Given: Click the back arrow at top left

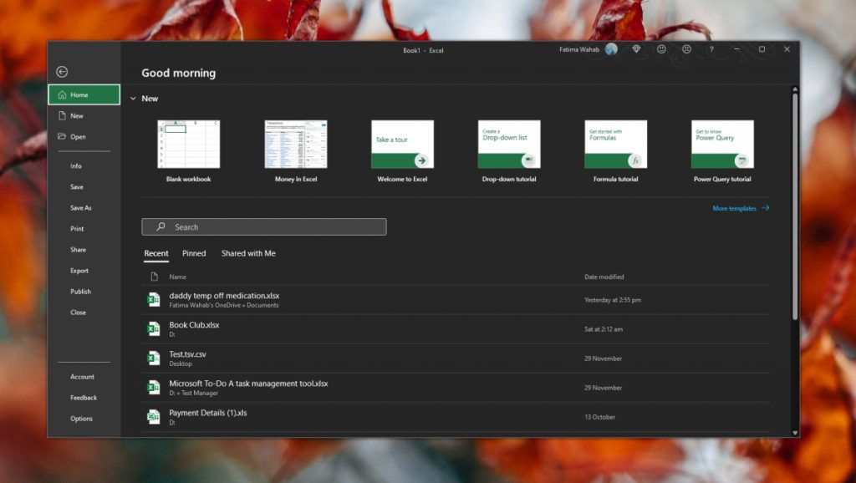Looking at the screenshot, I should pos(62,72).
